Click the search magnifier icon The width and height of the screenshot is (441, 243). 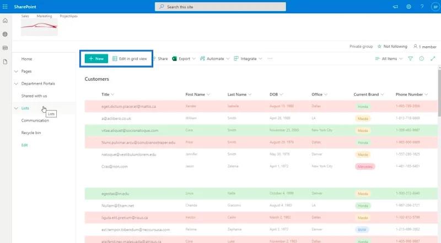(x=162, y=7)
